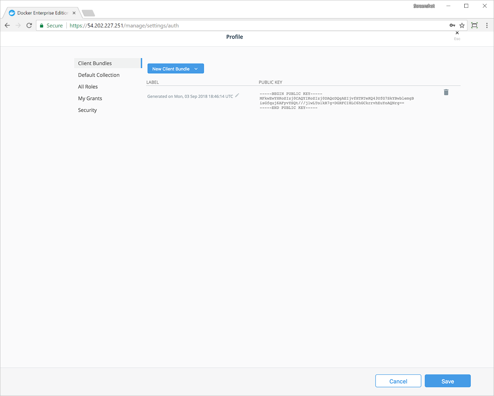
Task: Close the Profile panel with the X
Action: pyautogui.click(x=457, y=33)
